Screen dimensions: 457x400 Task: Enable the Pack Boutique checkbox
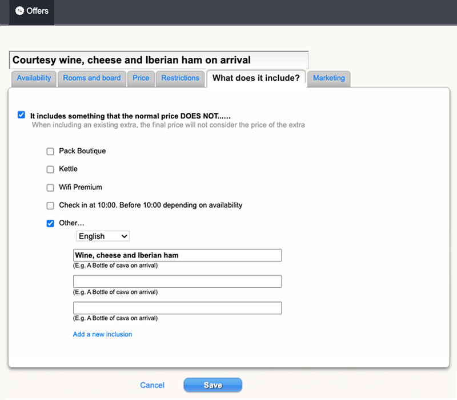[50, 151]
